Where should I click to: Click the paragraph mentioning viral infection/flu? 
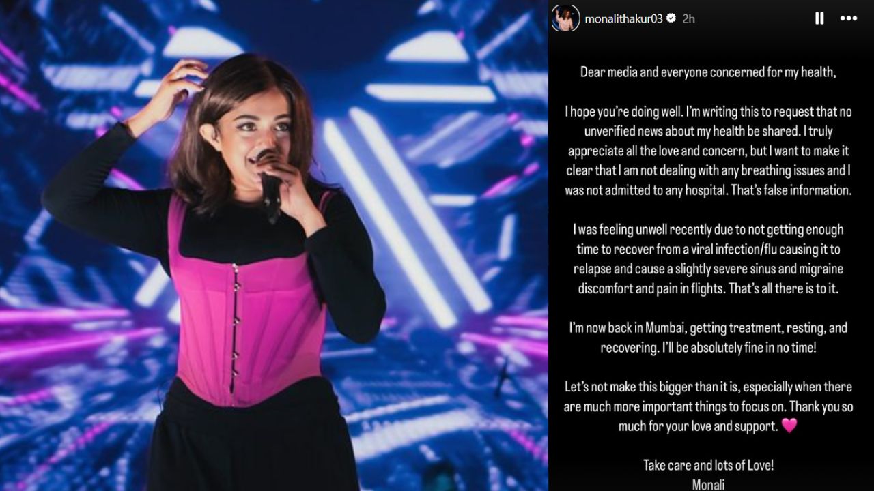(x=709, y=259)
